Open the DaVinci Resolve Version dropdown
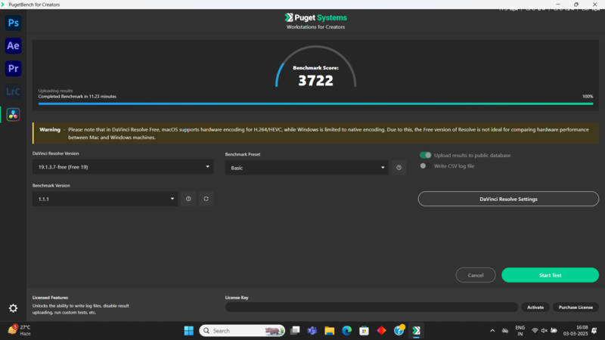The image size is (605, 340). (123, 167)
